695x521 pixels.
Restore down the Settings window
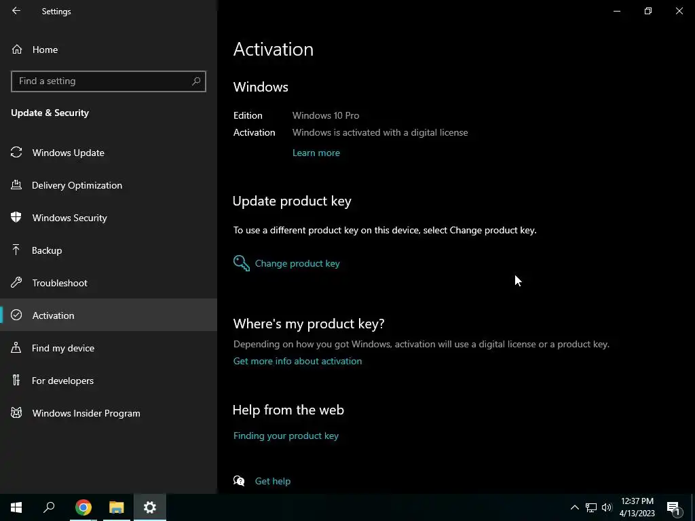(x=648, y=11)
